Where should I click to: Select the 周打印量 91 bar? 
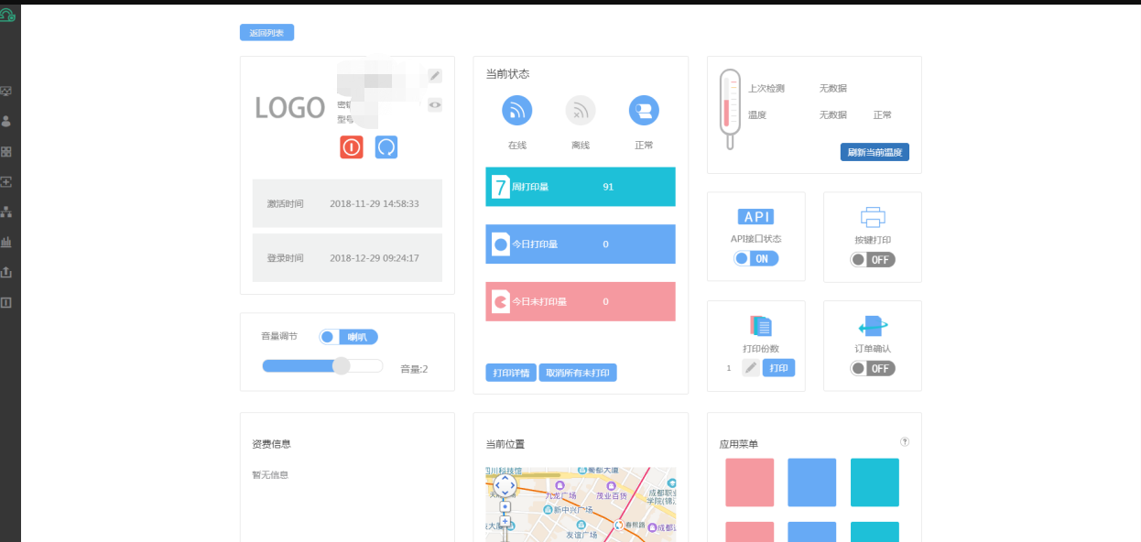(581, 187)
